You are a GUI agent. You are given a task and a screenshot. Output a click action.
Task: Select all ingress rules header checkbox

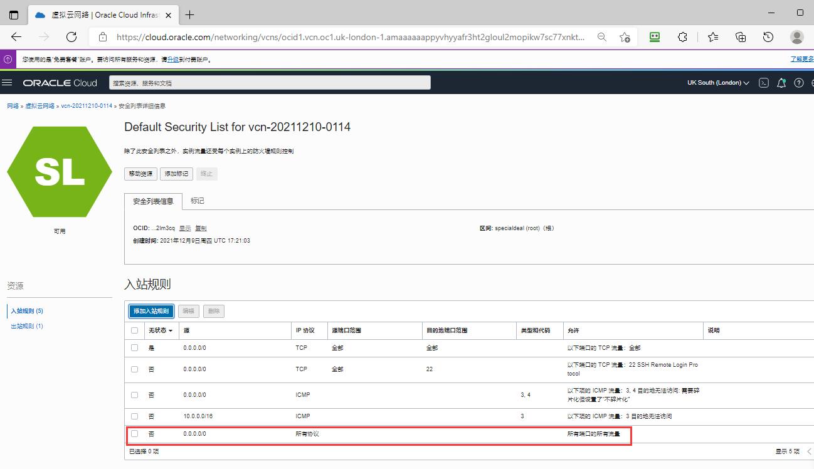[x=134, y=330]
